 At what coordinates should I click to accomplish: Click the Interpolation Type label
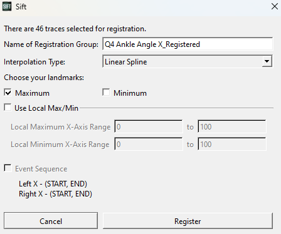tap(34, 62)
